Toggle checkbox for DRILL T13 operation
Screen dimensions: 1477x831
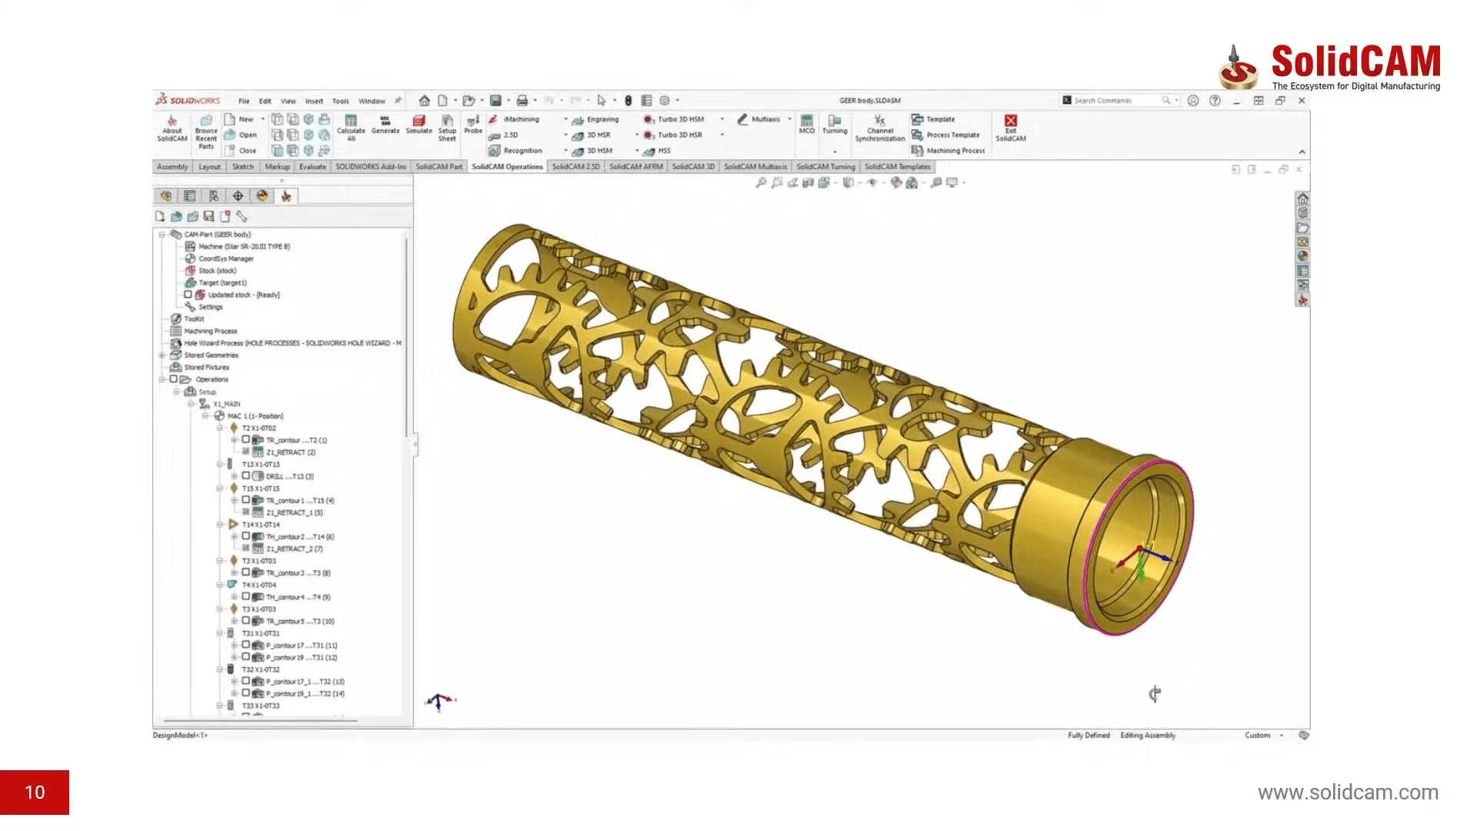(246, 476)
